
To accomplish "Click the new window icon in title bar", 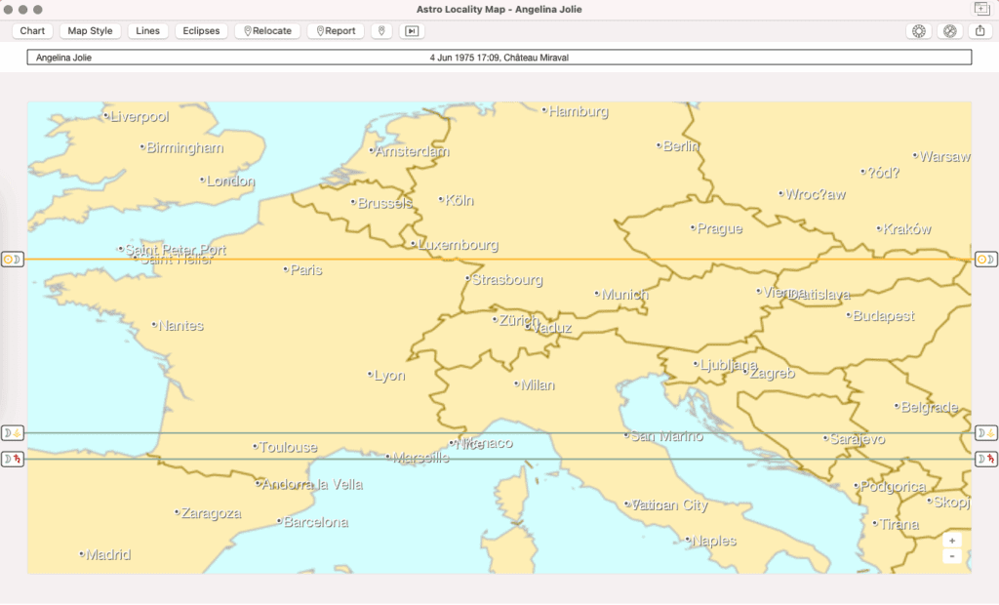I will 981,9.
